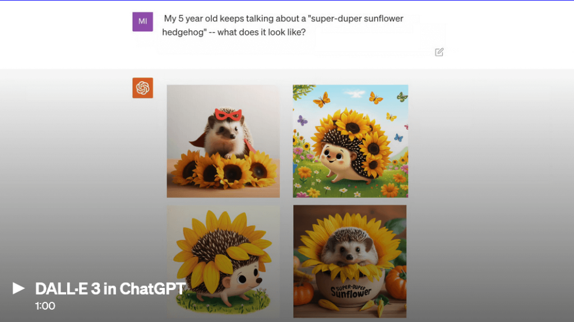574x322 pixels.
Task: Click the red mask on the hedgehog
Action: [x=228, y=115]
